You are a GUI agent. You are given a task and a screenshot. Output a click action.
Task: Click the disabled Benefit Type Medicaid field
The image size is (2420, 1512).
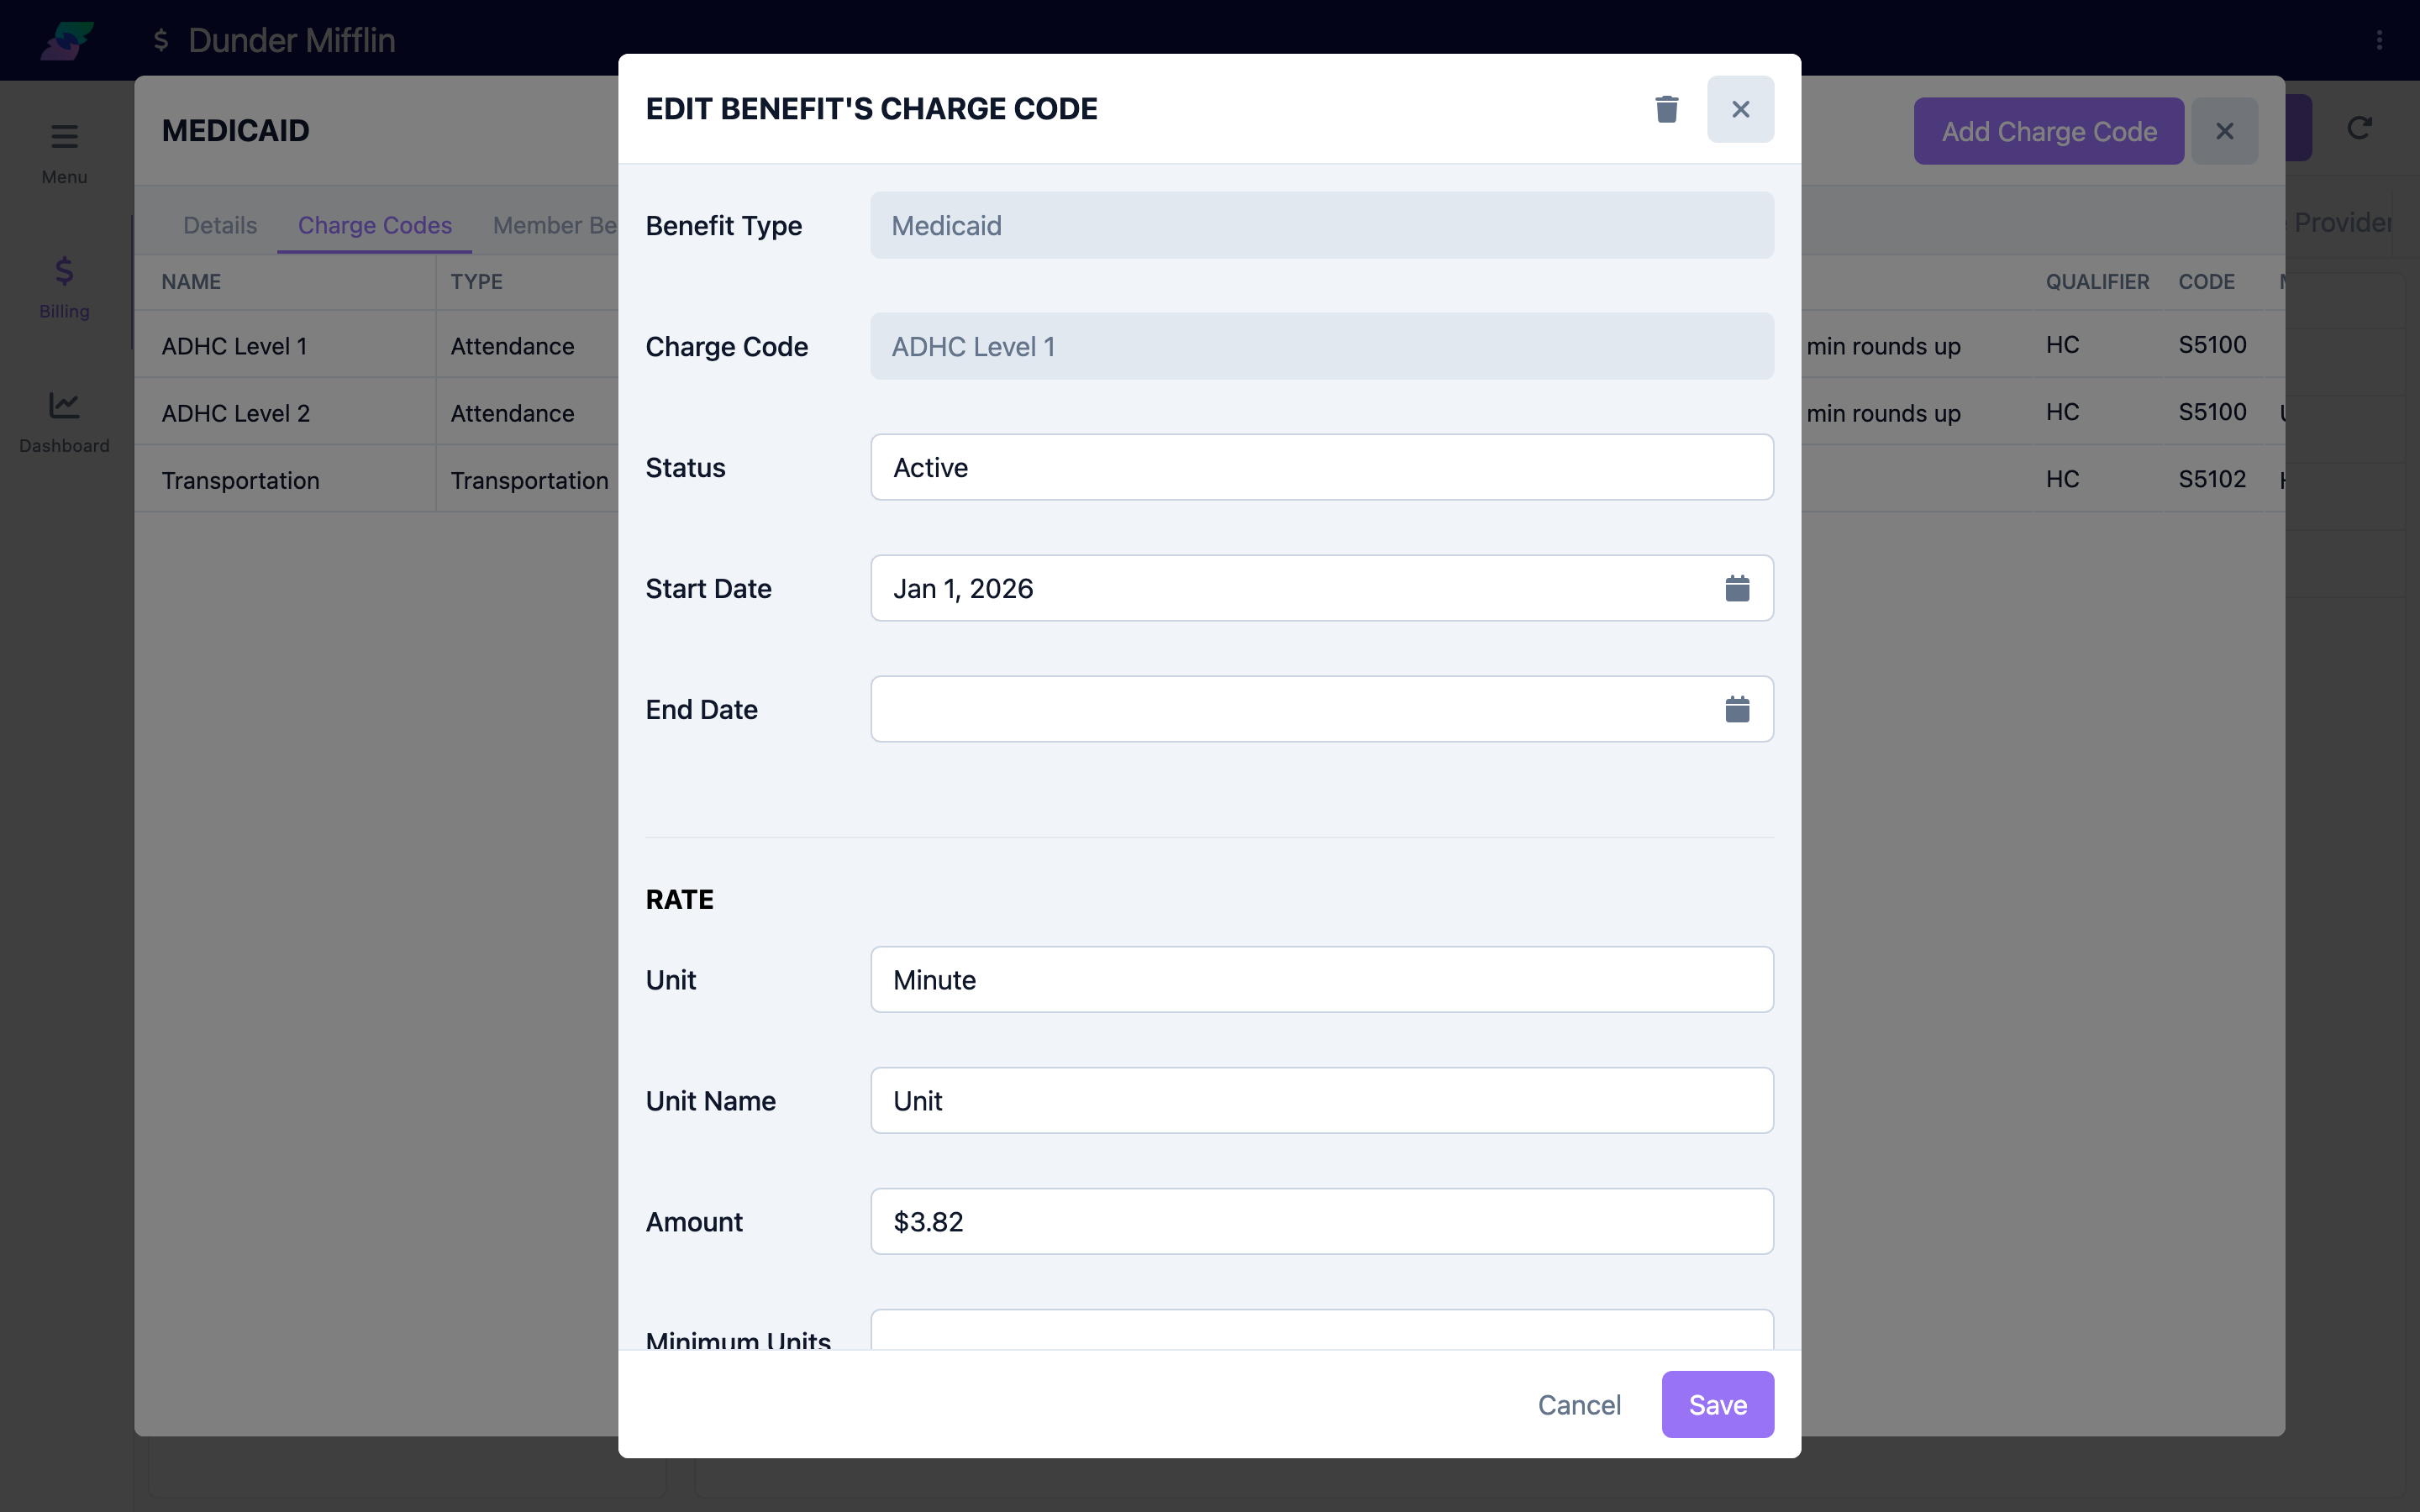(1321, 225)
